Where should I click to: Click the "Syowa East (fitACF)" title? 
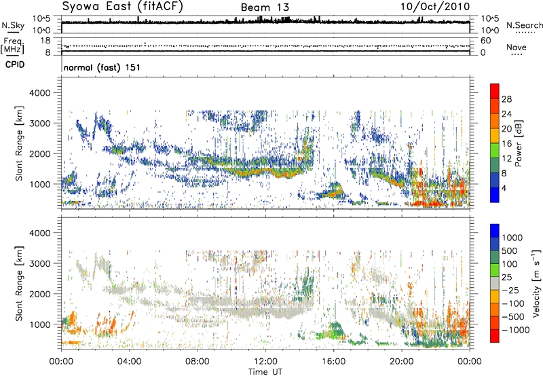point(122,6)
